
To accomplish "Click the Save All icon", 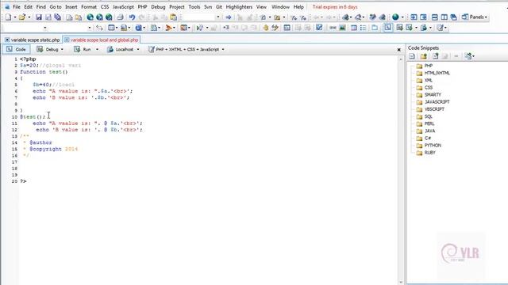I will coord(58,17).
